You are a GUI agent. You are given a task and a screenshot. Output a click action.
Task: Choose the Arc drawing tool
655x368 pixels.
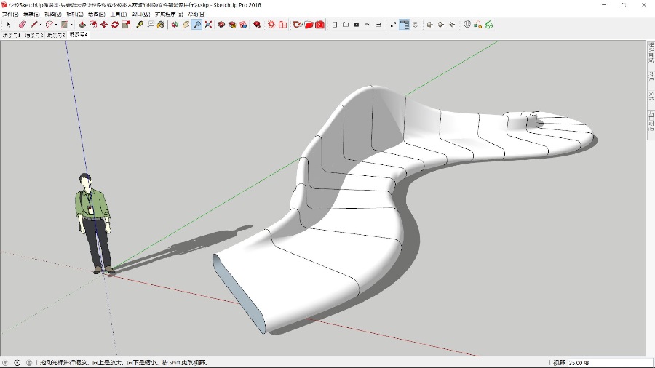tap(49, 25)
